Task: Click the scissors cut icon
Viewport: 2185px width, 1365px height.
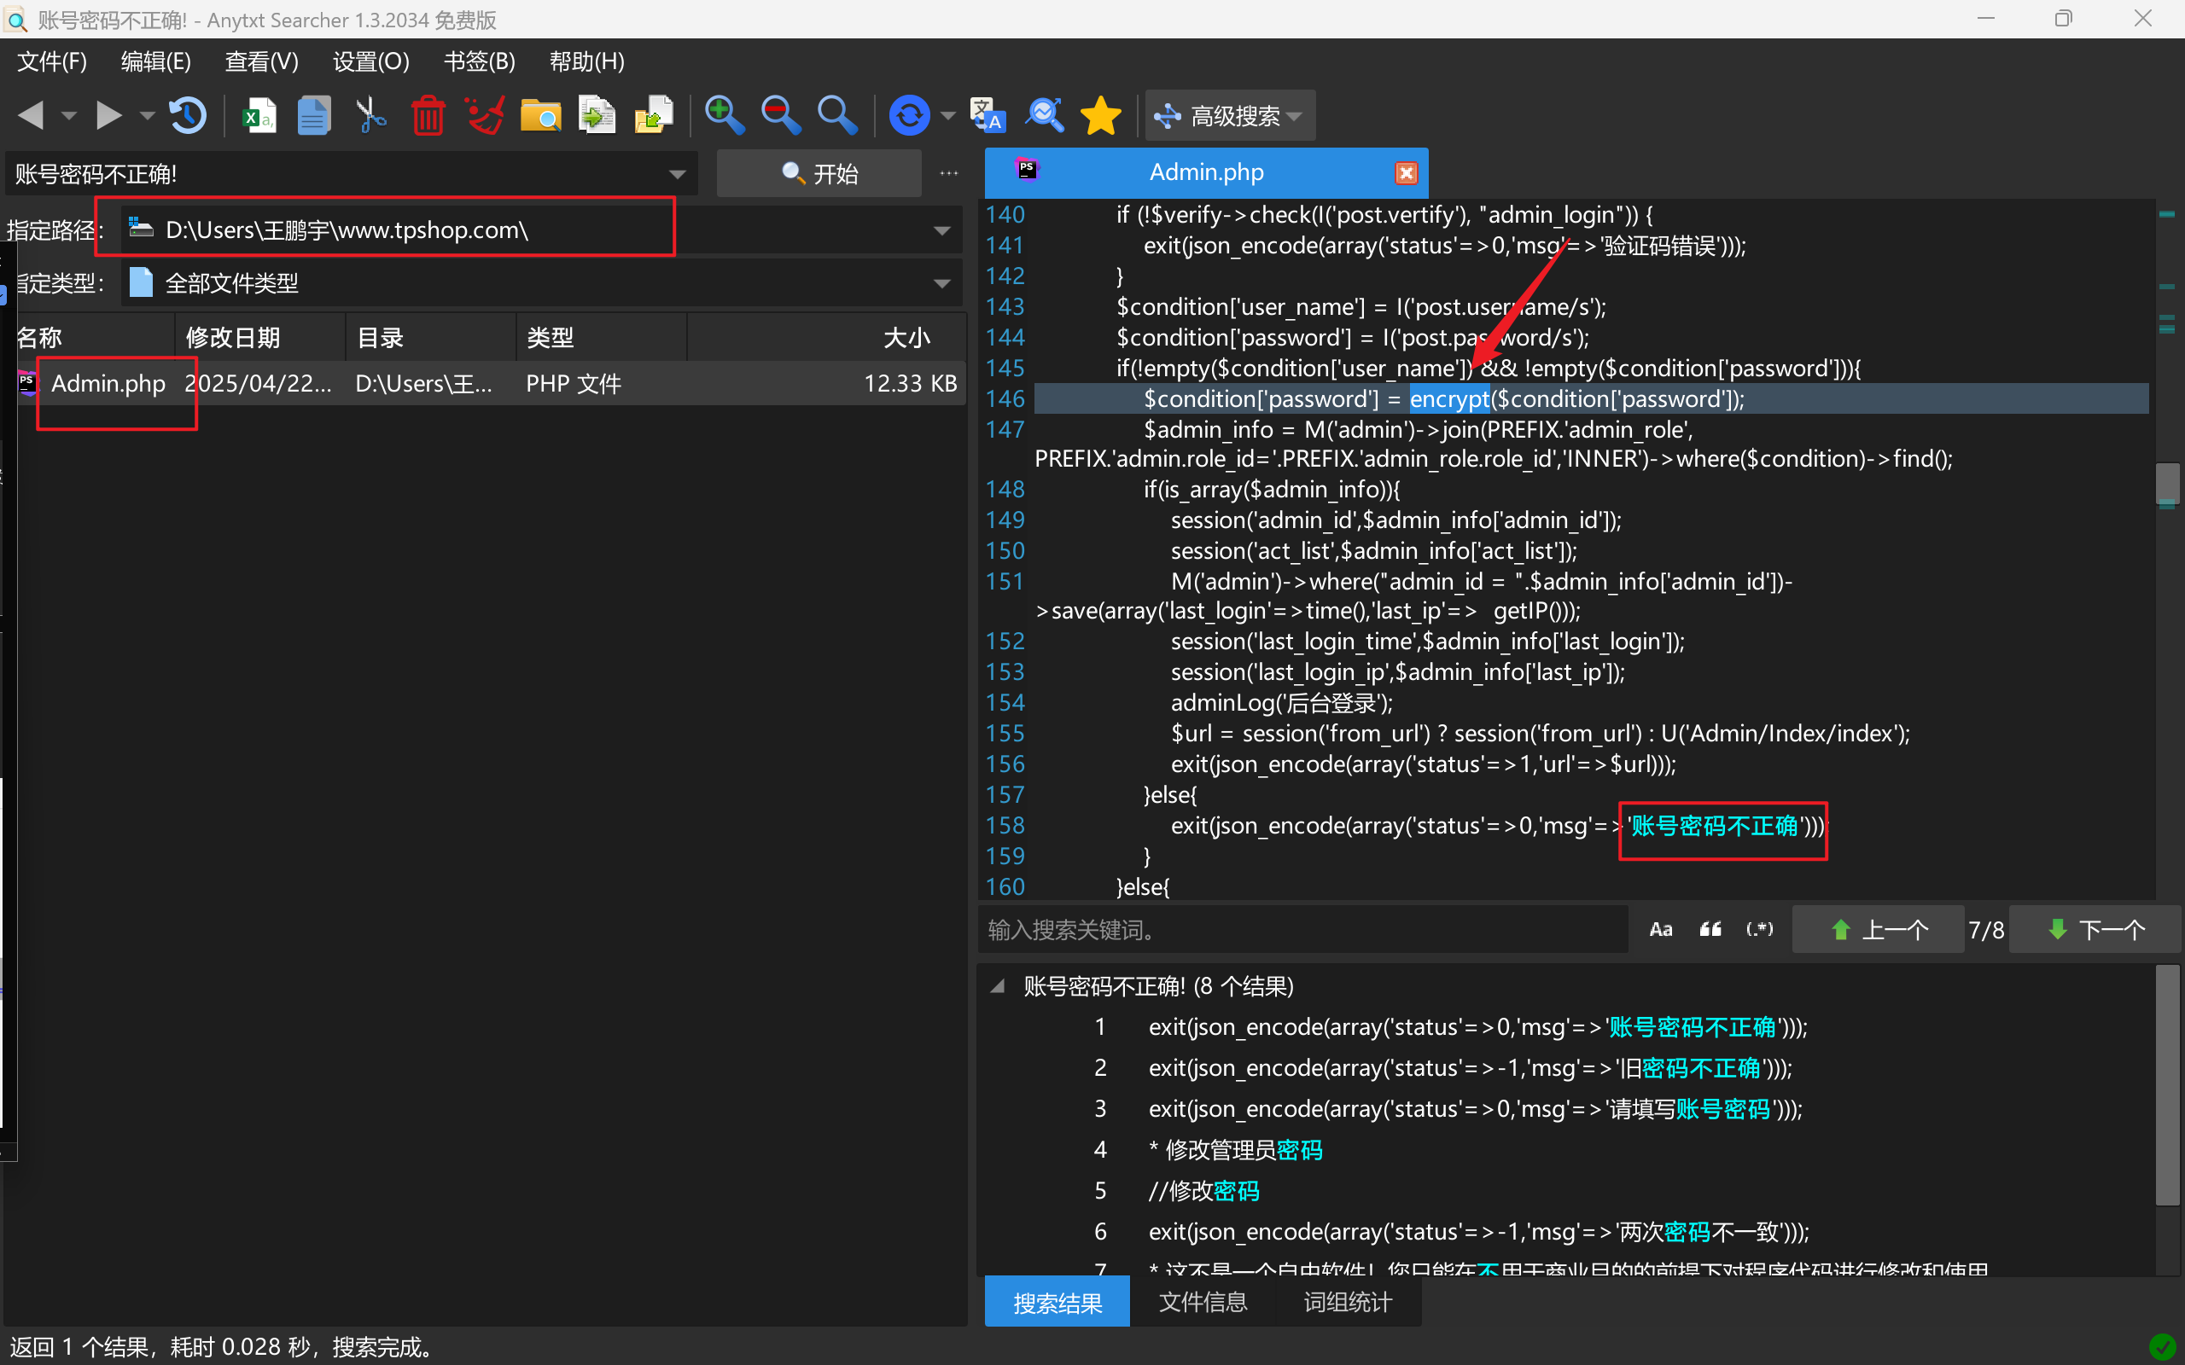Action: (x=370, y=115)
